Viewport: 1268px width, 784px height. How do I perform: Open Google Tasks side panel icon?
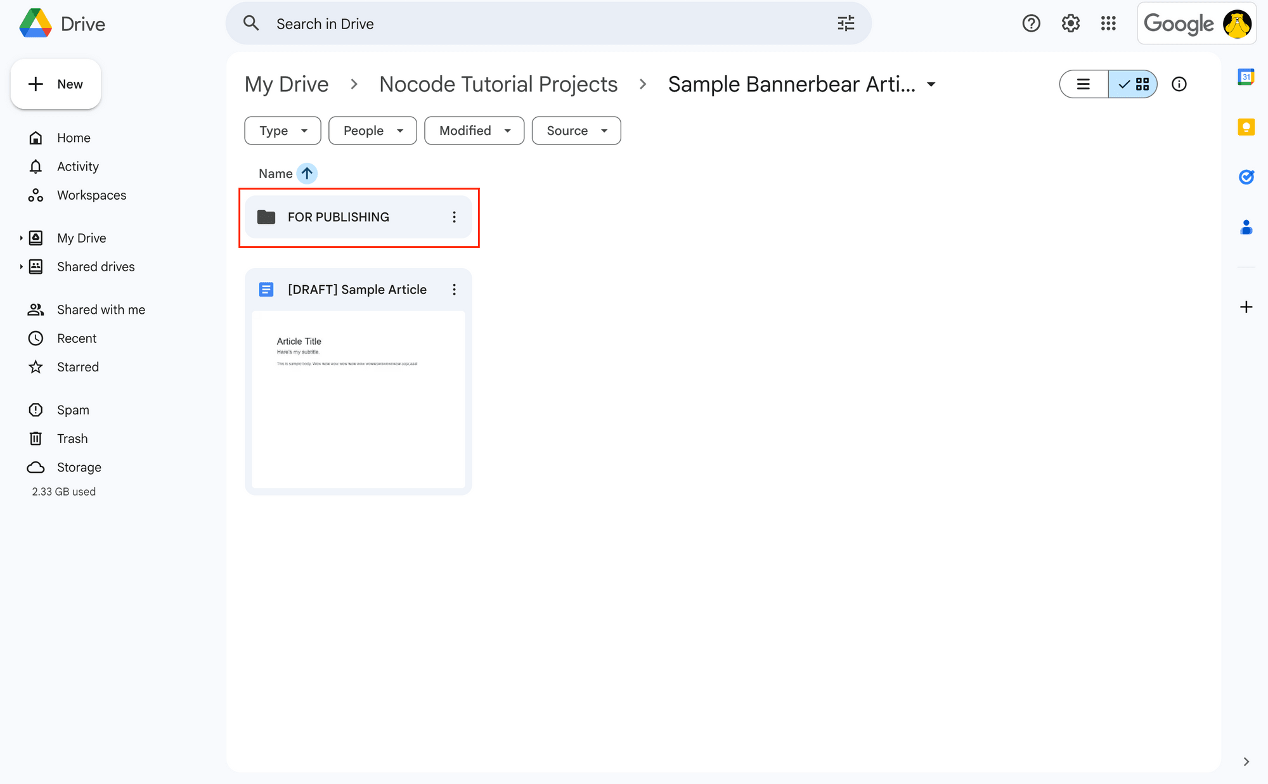(1246, 177)
